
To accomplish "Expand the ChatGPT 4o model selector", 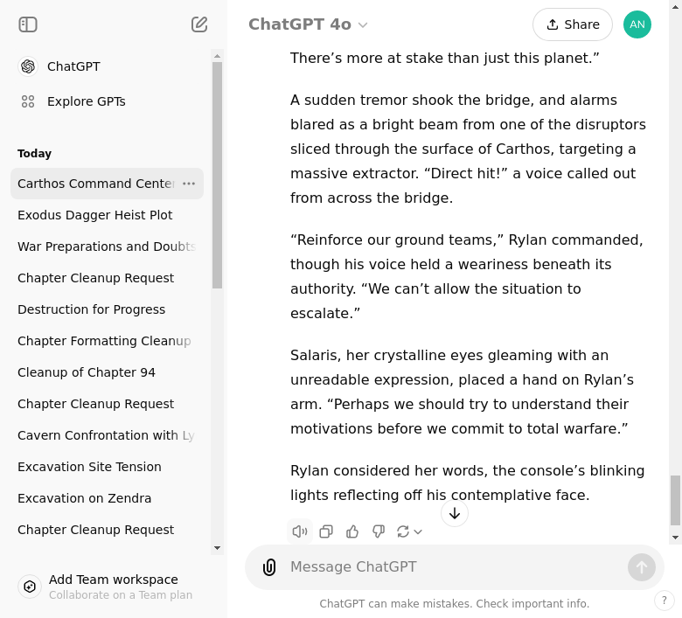I will [x=308, y=24].
